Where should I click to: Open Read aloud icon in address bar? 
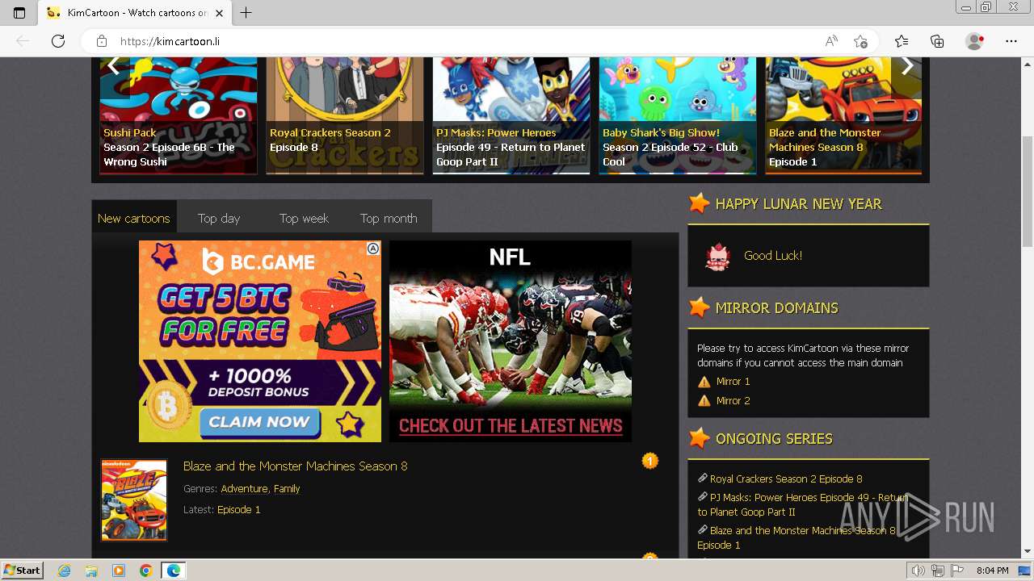click(x=831, y=41)
